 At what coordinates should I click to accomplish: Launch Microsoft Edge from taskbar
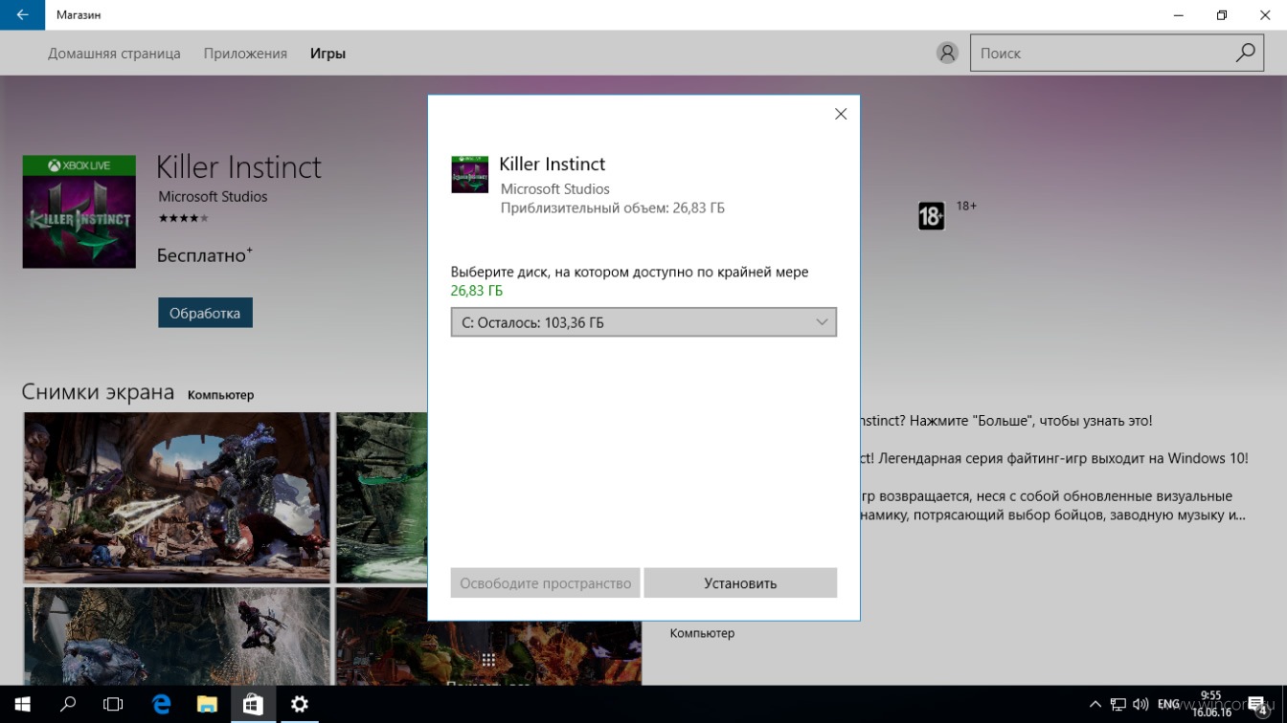161,705
